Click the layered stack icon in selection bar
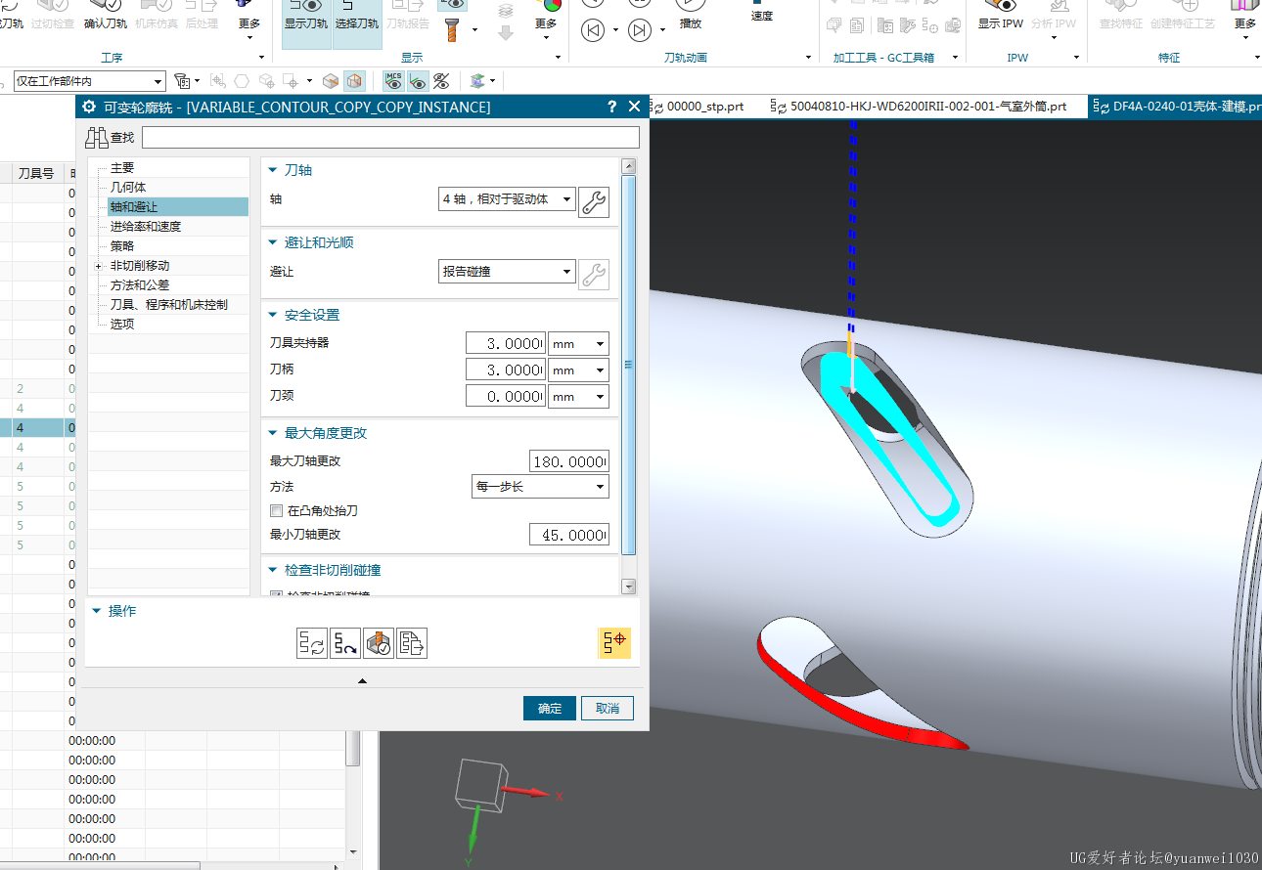The width and height of the screenshot is (1262, 870). [477, 81]
